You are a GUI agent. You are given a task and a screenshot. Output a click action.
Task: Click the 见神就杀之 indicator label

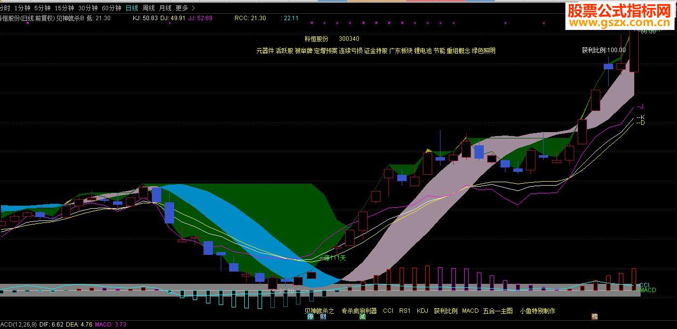coord(319,311)
